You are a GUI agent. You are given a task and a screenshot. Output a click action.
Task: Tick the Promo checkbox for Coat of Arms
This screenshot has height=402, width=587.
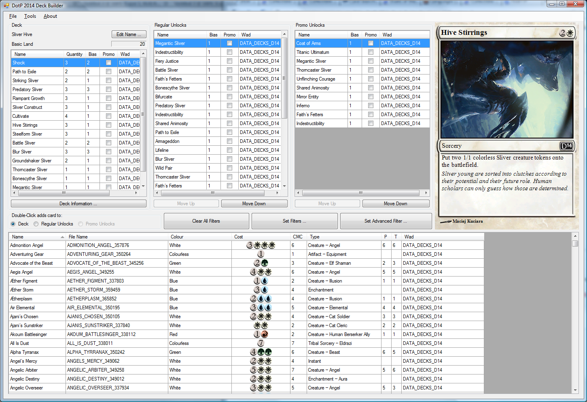click(371, 43)
